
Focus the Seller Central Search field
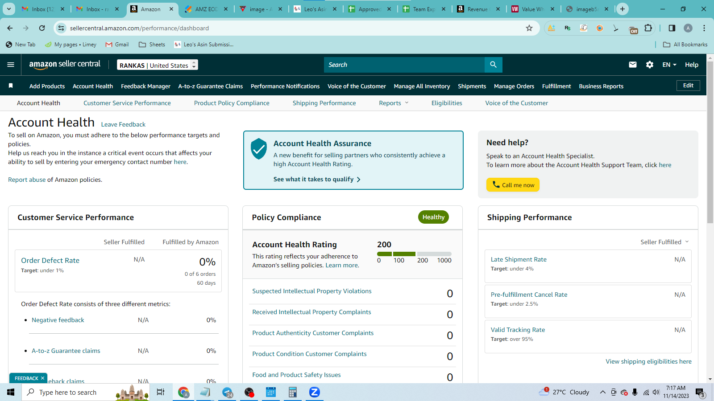click(x=404, y=65)
